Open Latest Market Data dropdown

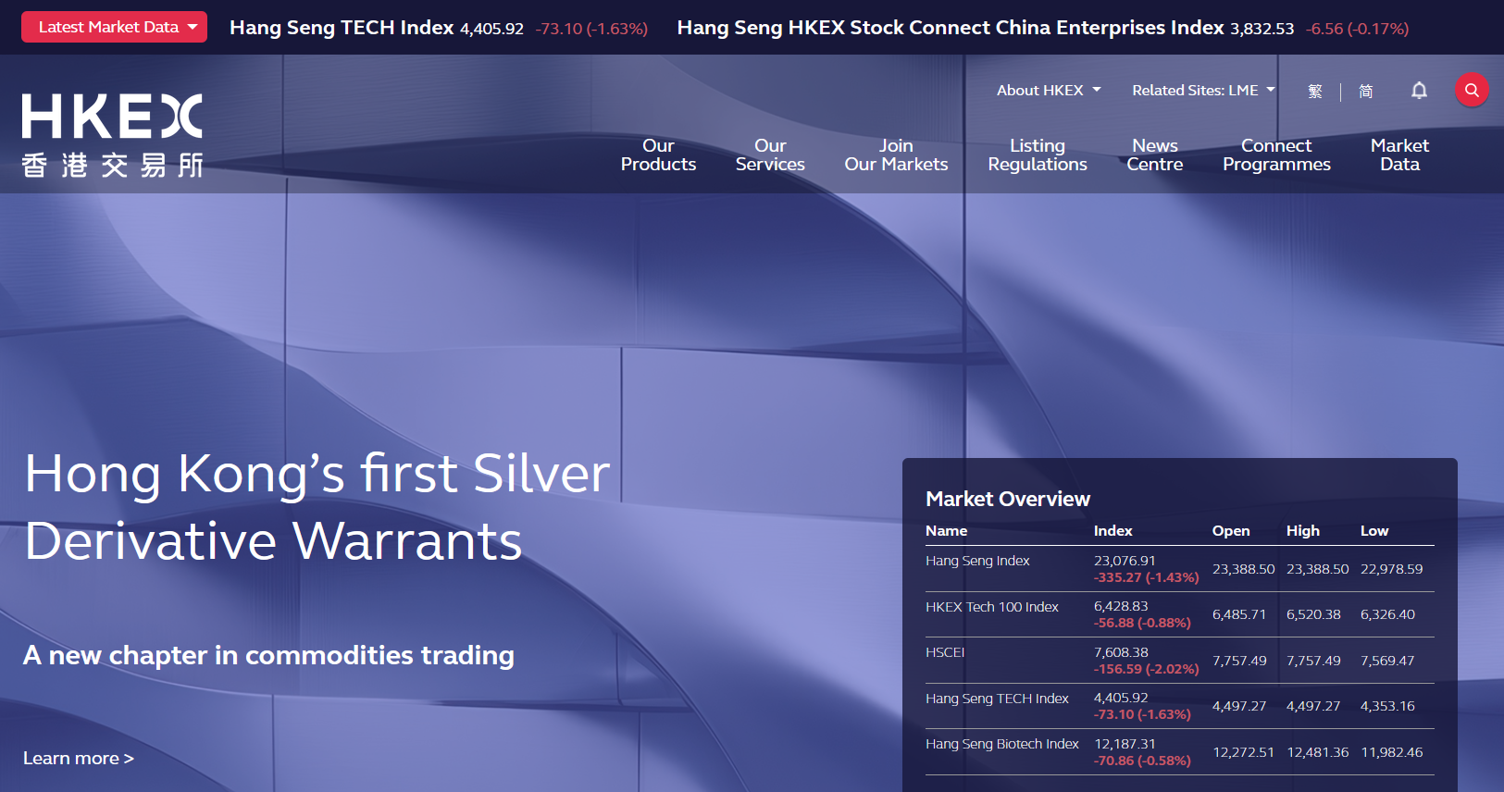pos(114,27)
